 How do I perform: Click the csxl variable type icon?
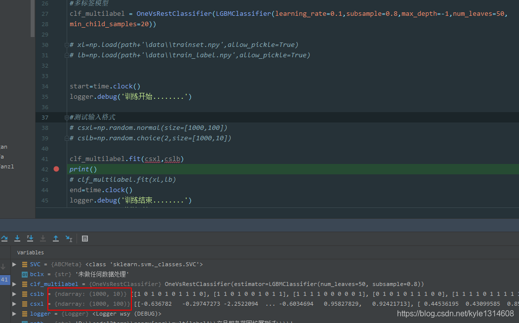pos(25,304)
